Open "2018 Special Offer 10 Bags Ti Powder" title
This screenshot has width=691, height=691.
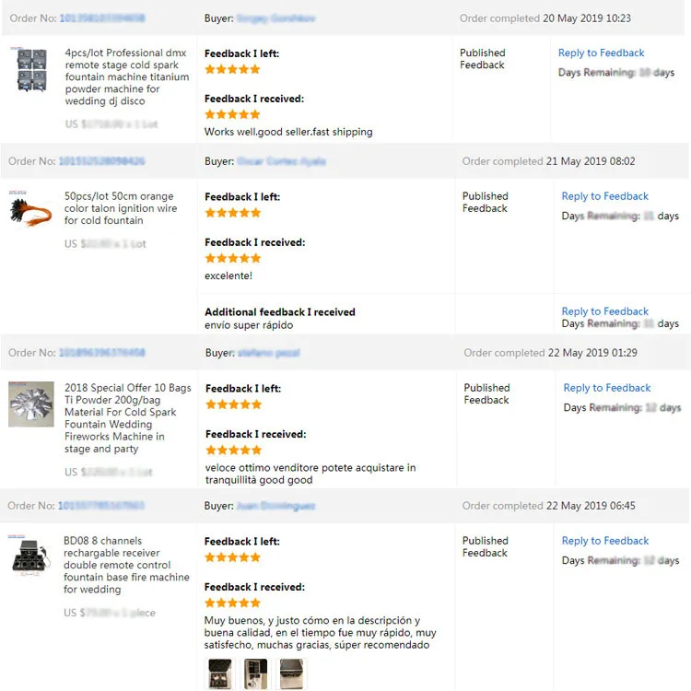(x=127, y=418)
